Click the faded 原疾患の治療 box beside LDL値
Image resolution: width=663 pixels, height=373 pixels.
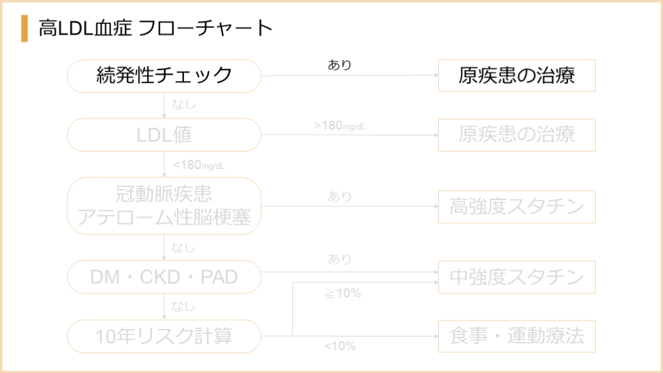pos(517,135)
